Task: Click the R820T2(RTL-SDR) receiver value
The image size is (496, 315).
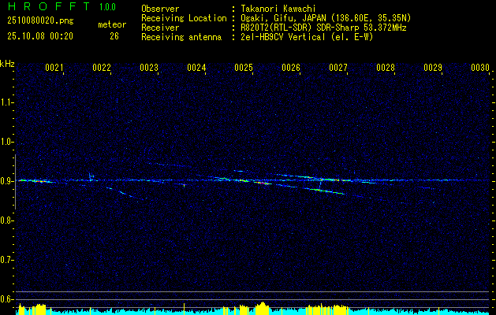Action: click(x=323, y=28)
